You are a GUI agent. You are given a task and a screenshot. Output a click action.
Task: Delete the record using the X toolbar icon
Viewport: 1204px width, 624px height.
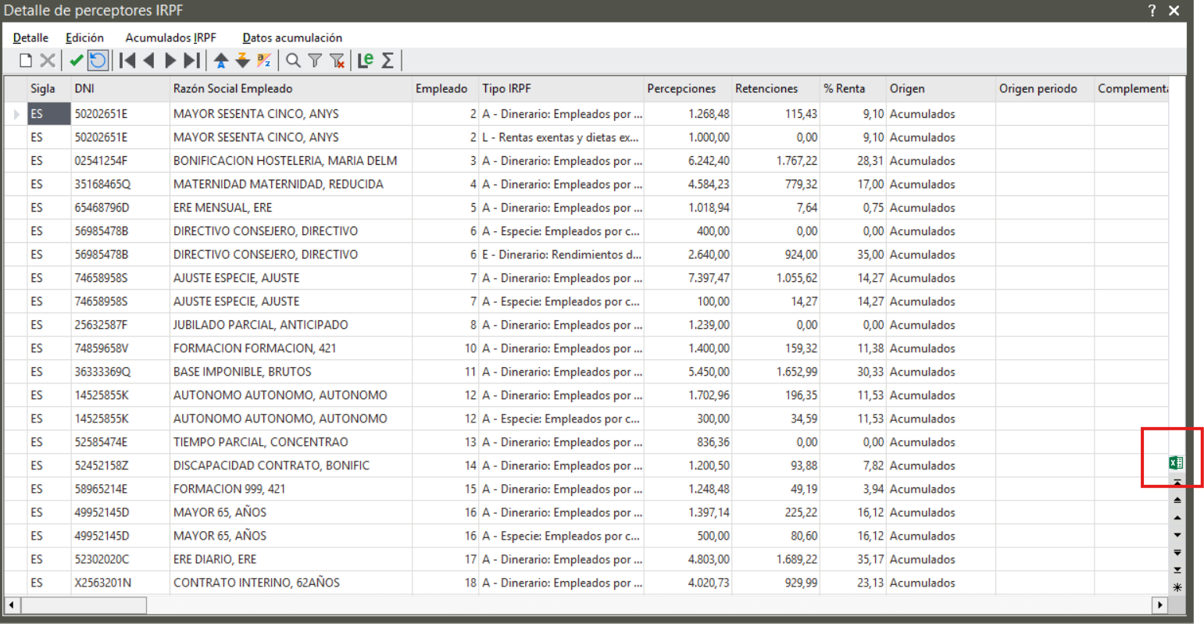pyautogui.click(x=48, y=60)
